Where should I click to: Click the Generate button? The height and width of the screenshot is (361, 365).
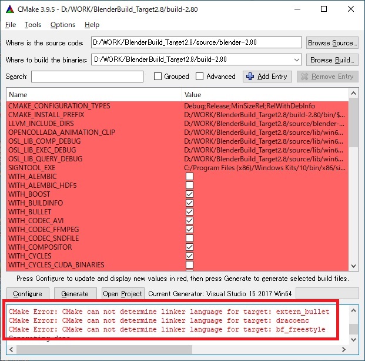[x=75, y=294]
